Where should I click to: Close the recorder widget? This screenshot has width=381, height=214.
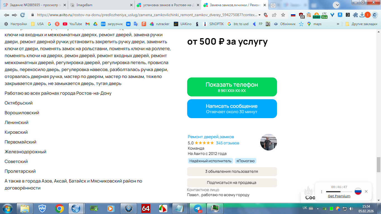pyautogui.click(x=366, y=191)
